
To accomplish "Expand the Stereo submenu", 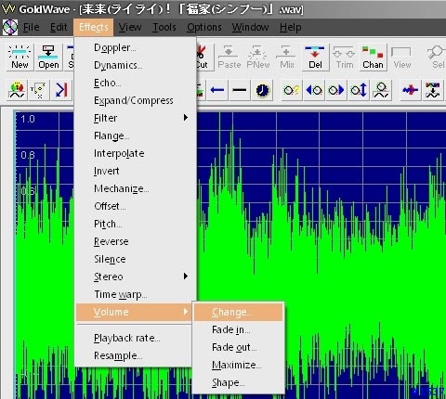I will [x=136, y=277].
